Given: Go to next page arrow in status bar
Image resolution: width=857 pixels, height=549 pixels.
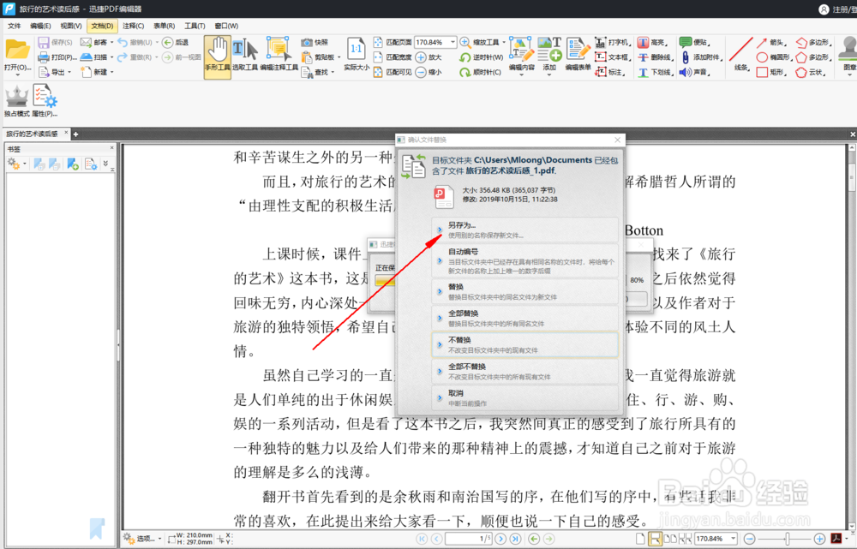Looking at the screenshot, I should coord(500,539).
